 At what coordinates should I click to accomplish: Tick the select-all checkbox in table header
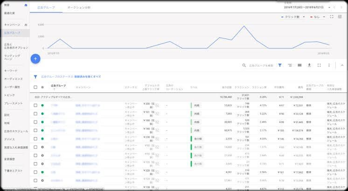point(35,87)
